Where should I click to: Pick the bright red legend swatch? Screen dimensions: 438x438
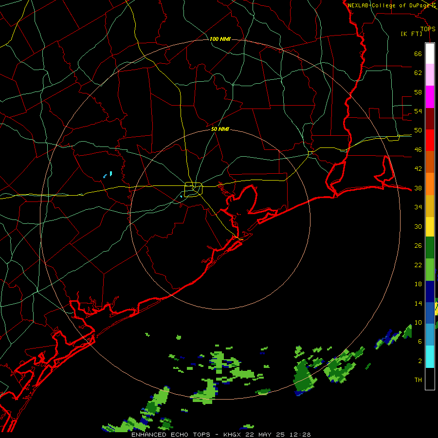click(430, 140)
